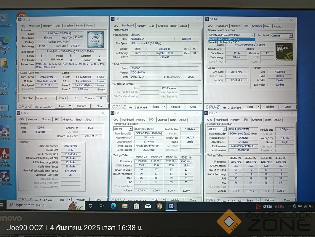Open Edge from the taskbar
Image resolution: width=315 pixels, height=237 pixels.
coord(113,206)
